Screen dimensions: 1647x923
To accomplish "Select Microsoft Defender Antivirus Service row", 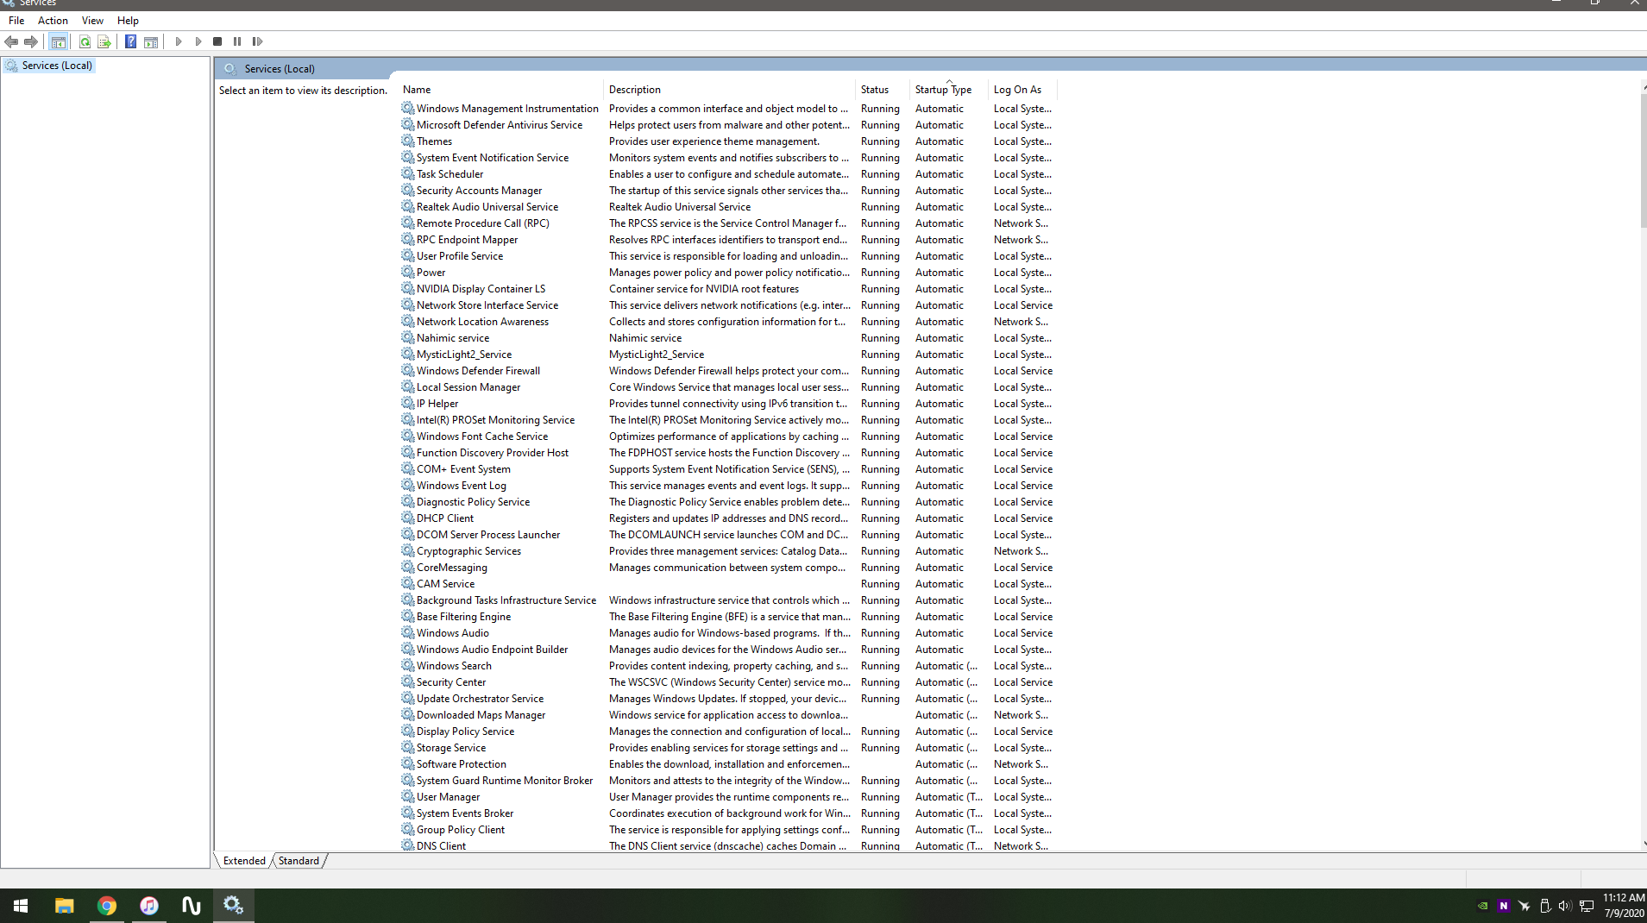I will point(728,125).
